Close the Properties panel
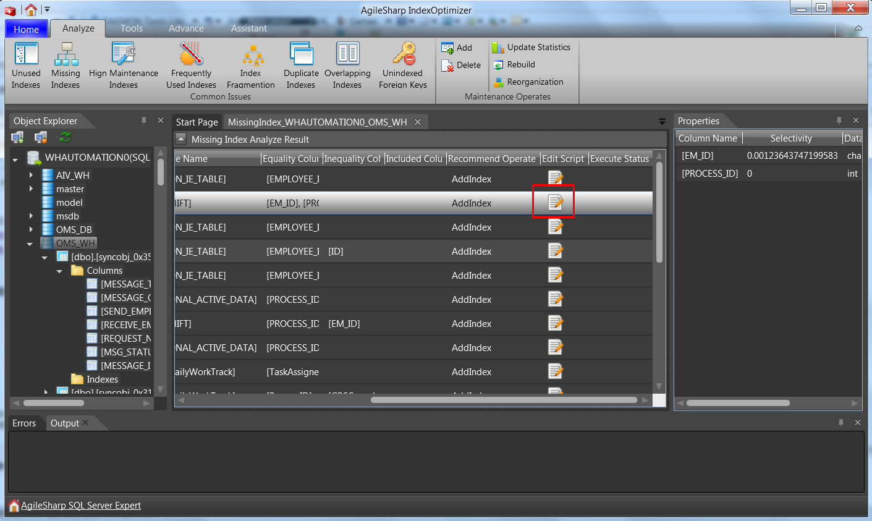Screen dimensions: 872x521 856,121
